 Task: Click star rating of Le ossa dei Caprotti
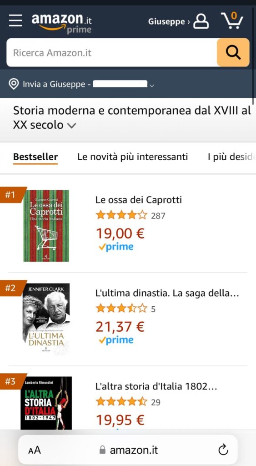pos(121,215)
